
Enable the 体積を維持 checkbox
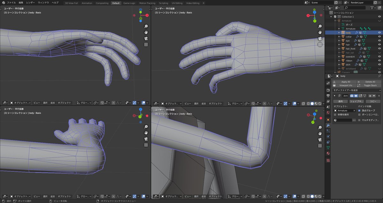tap(335, 115)
